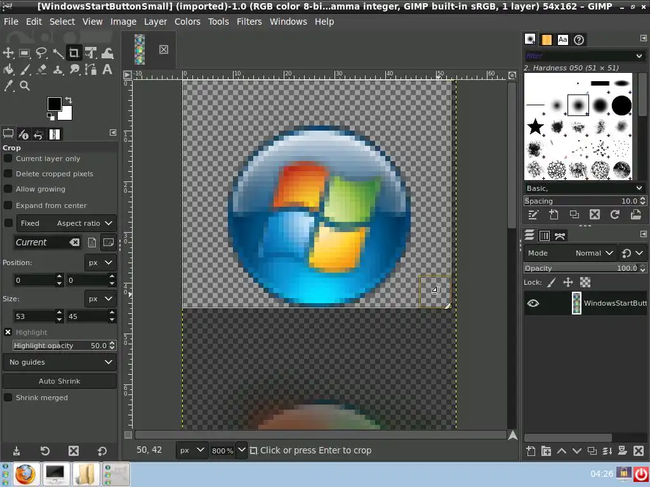Select the Smudge tool

click(x=74, y=69)
